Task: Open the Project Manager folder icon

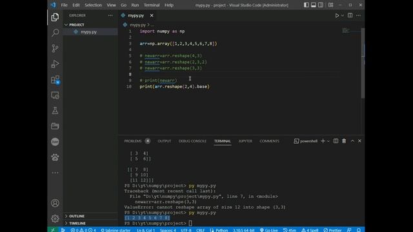Action: (55, 126)
